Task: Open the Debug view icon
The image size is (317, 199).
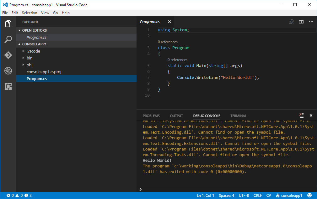Action: [x=8, y=71]
